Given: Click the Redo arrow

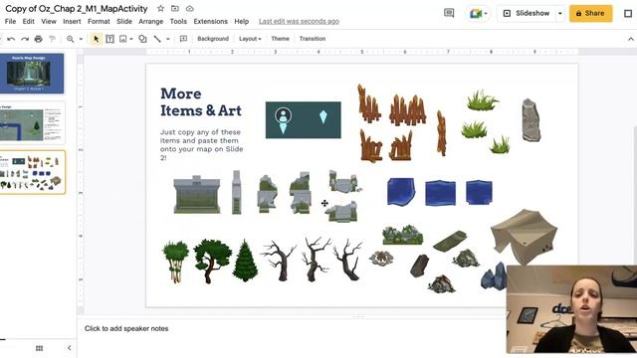Looking at the screenshot, I should pos(25,39).
